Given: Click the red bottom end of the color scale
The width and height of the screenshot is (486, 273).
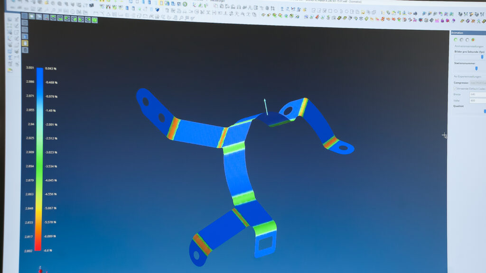Looking at the screenshot, I should pyautogui.click(x=38, y=246).
